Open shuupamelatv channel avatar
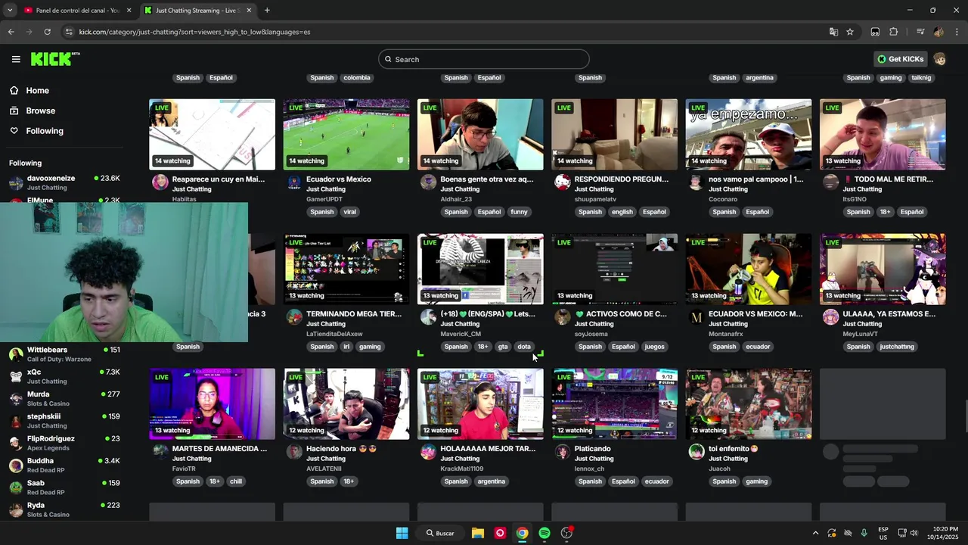Viewport: 968px width, 545px height. (x=562, y=182)
